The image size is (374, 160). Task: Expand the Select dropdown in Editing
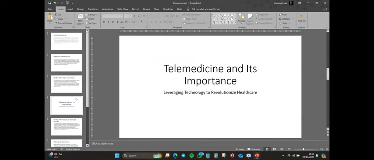[285, 23]
